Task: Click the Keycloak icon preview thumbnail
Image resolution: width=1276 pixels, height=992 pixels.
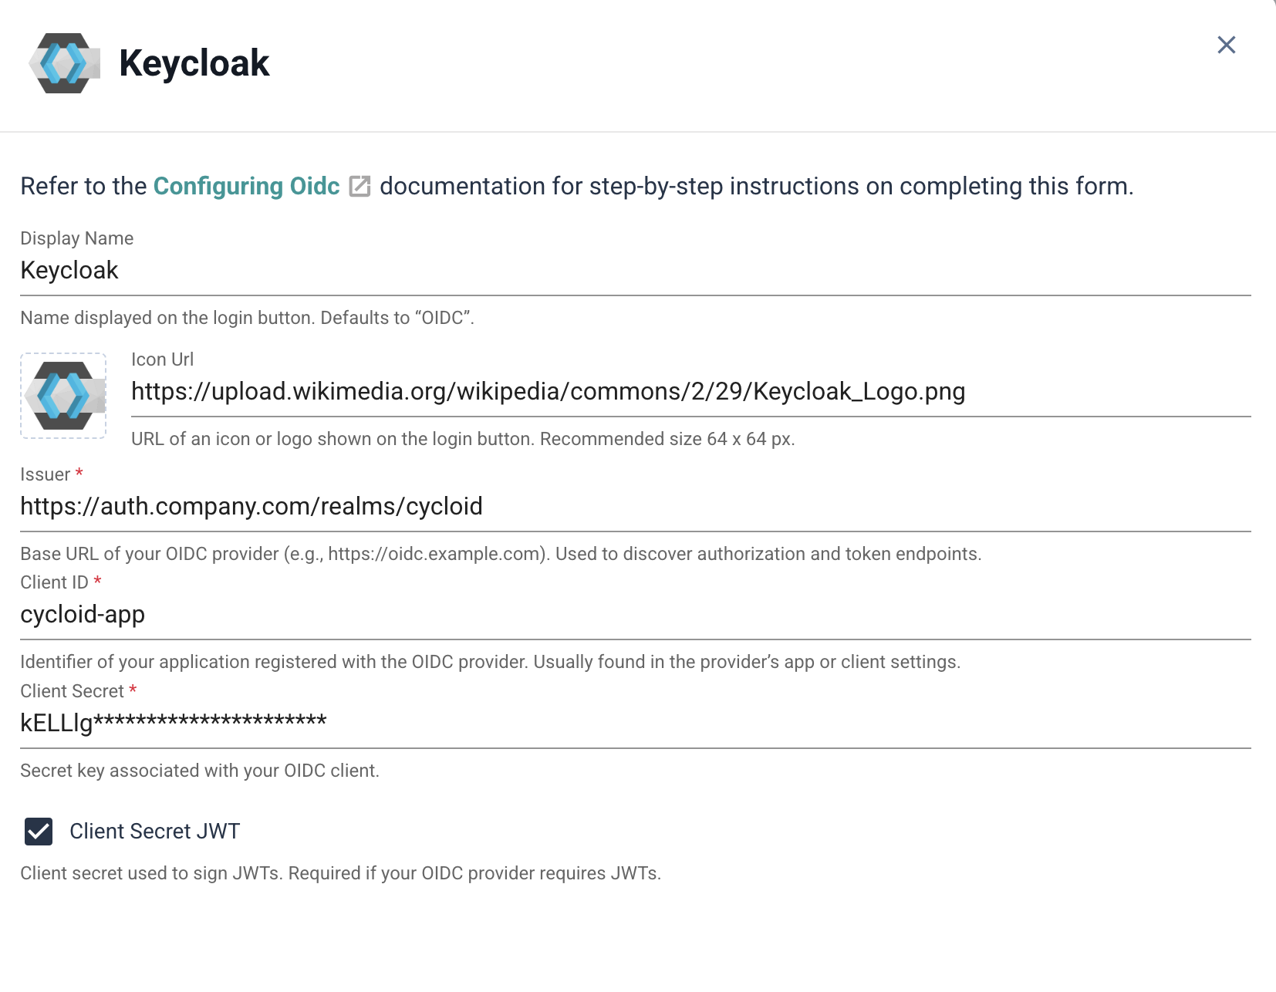Action: click(63, 396)
